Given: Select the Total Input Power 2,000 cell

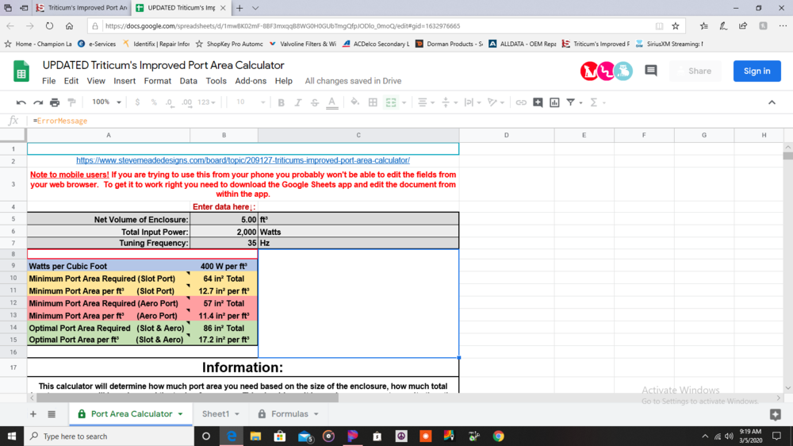Looking at the screenshot, I should 224,232.
